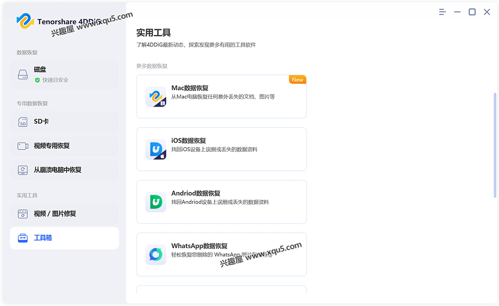Click the SD card icon
Viewport: 499px width, 306px height.
[x=22, y=122]
